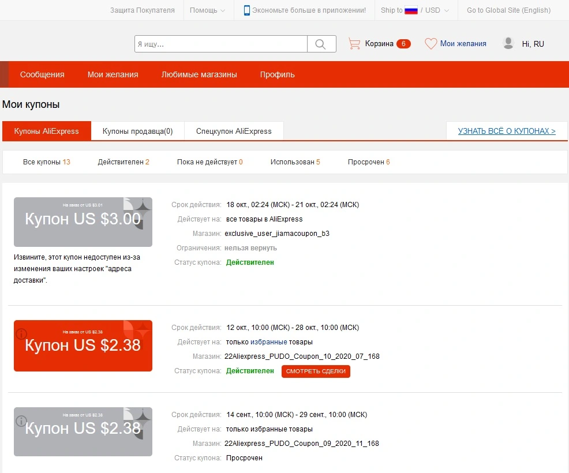Click the Russian flag icon
Viewport: 569px width, 473px height.
[411, 10]
